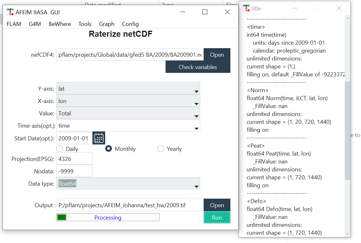Expand the Data type dropdown float64
This screenshot has width=361, height=243.
pos(128,183)
